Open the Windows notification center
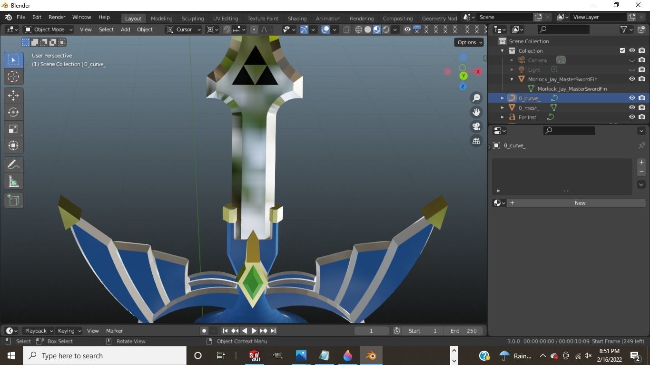This screenshot has width=650, height=365. 635,355
